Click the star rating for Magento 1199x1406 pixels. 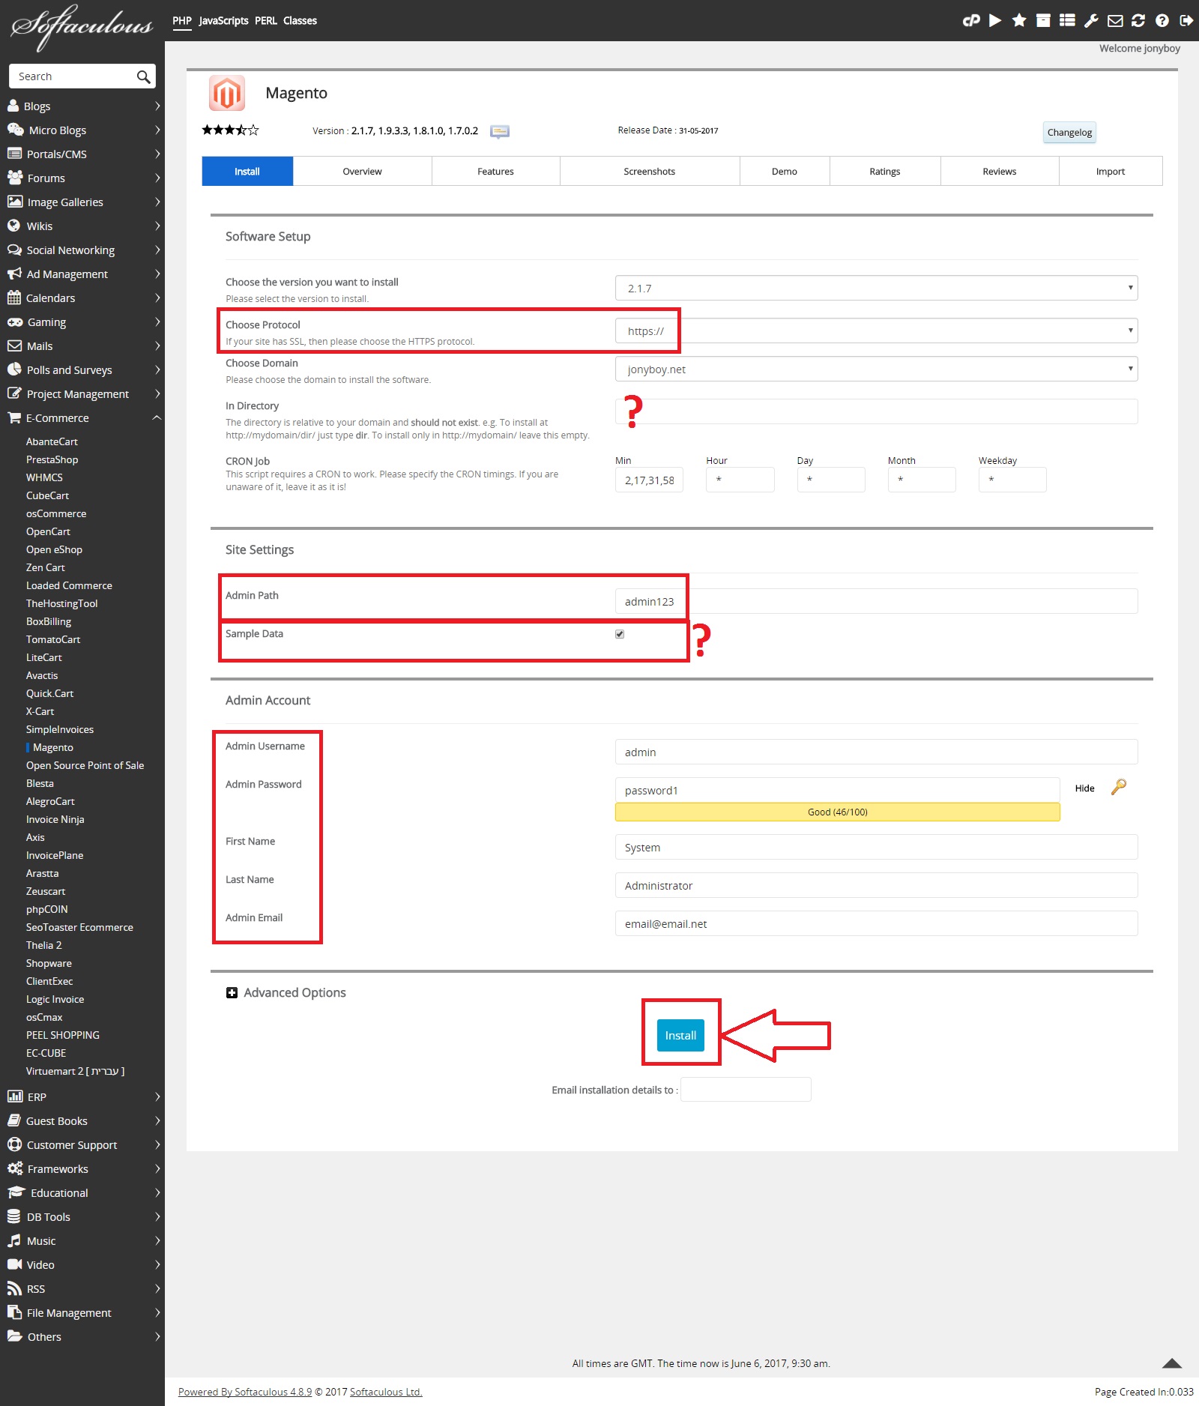tap(231, 130)
